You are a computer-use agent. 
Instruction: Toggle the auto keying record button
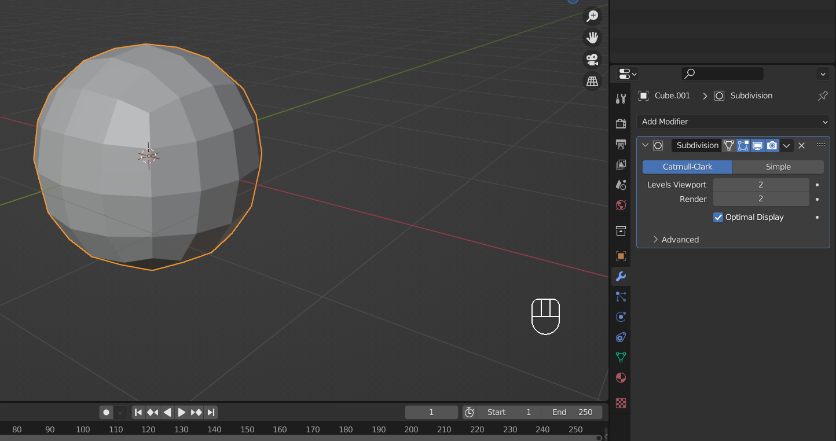pyautogui.click(x=106, y=413)
